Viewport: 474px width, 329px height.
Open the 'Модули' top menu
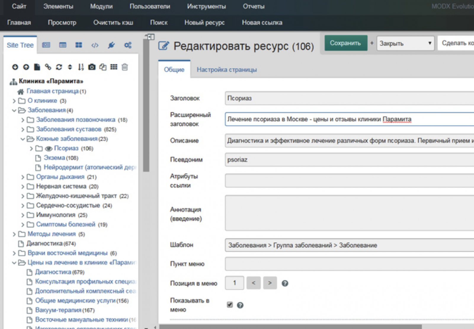coord(101,7)
